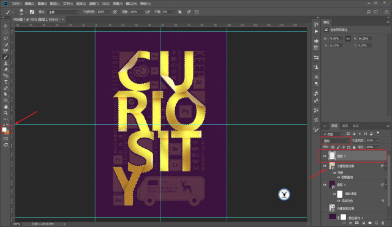Expand the layer opacity dropdown arrow

click(x=377, y=141)
